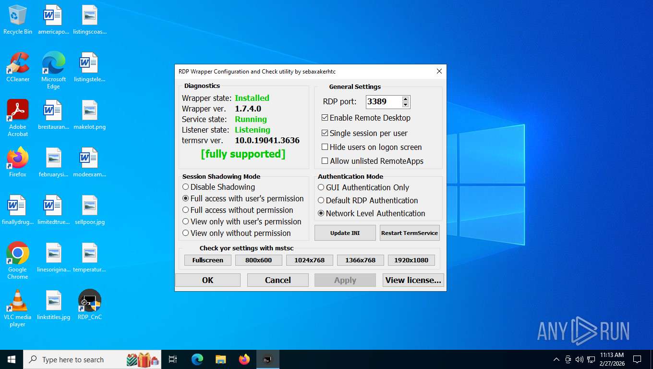The height and width of the screenshot is (369, 653).
Task: Test mstsc with Fullscreen button
Action: point(208,260)
